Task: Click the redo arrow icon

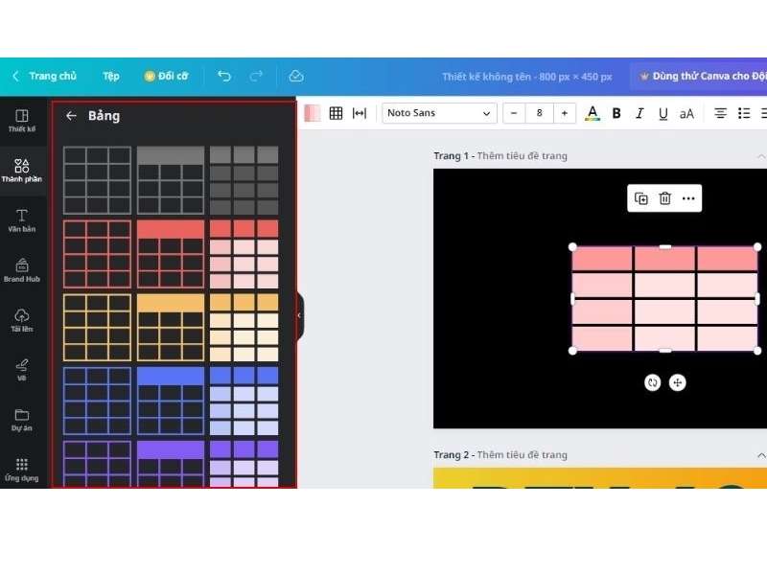Action: click(256, 76)
